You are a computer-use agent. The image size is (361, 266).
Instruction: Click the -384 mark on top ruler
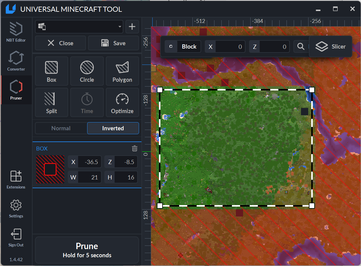click(x=257, y=21)
